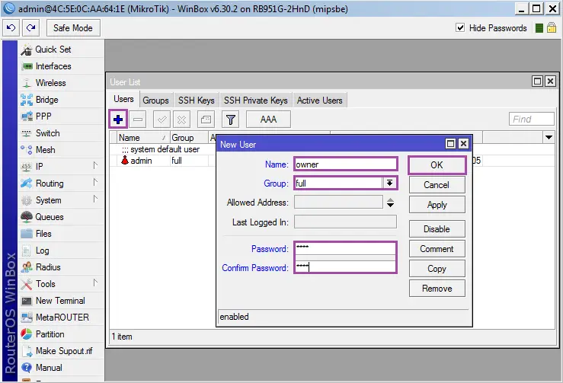
Task: Open the Group dropdown arrow
Action: pos(389,183)
